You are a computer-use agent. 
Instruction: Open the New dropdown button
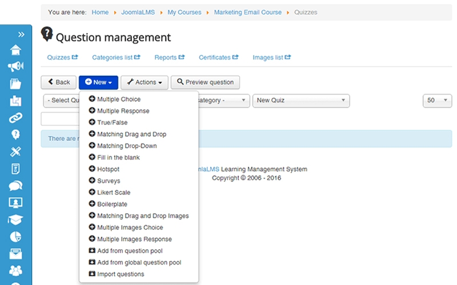pyautogui.click(x=98, y=82)
